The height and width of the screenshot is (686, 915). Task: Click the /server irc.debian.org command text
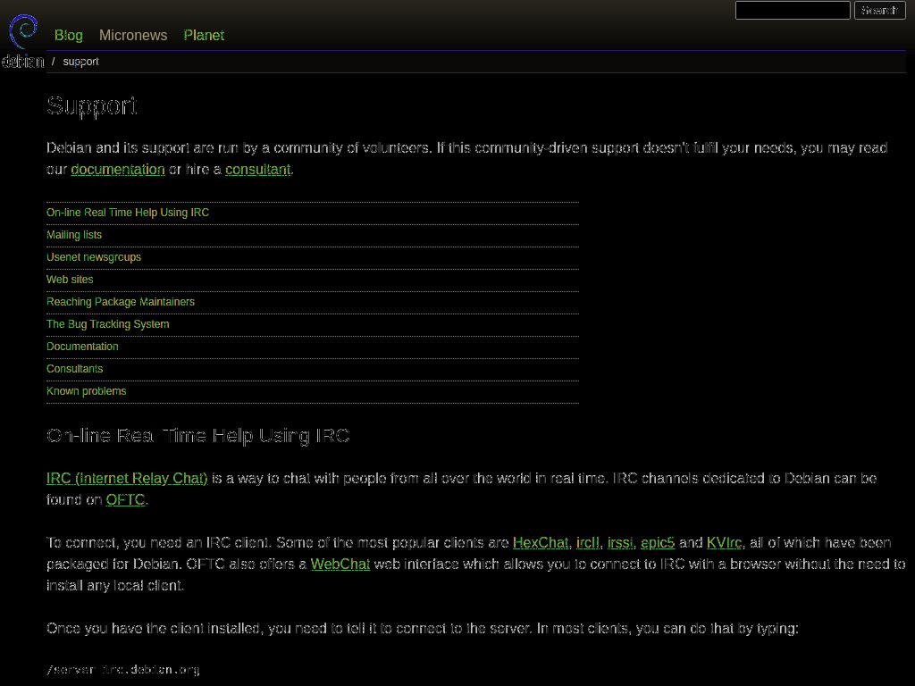[123, 669]
